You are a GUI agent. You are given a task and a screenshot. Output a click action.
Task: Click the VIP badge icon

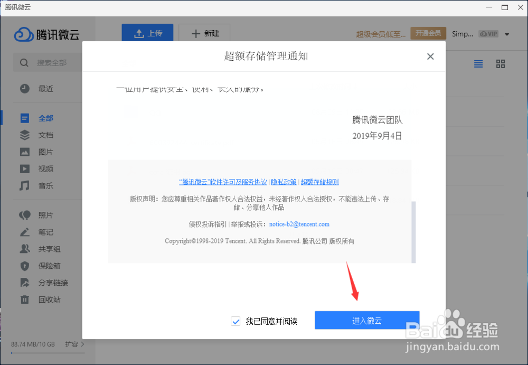(x=488, y=34)
